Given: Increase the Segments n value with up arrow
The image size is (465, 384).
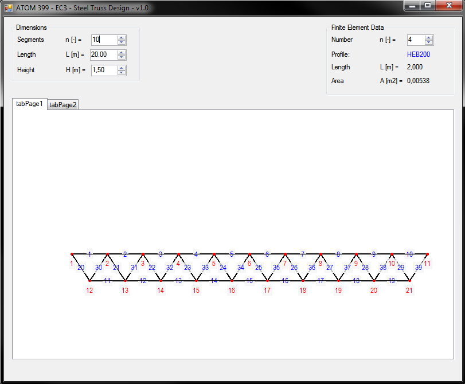Looking at the screenshot, I should [122, 38].
